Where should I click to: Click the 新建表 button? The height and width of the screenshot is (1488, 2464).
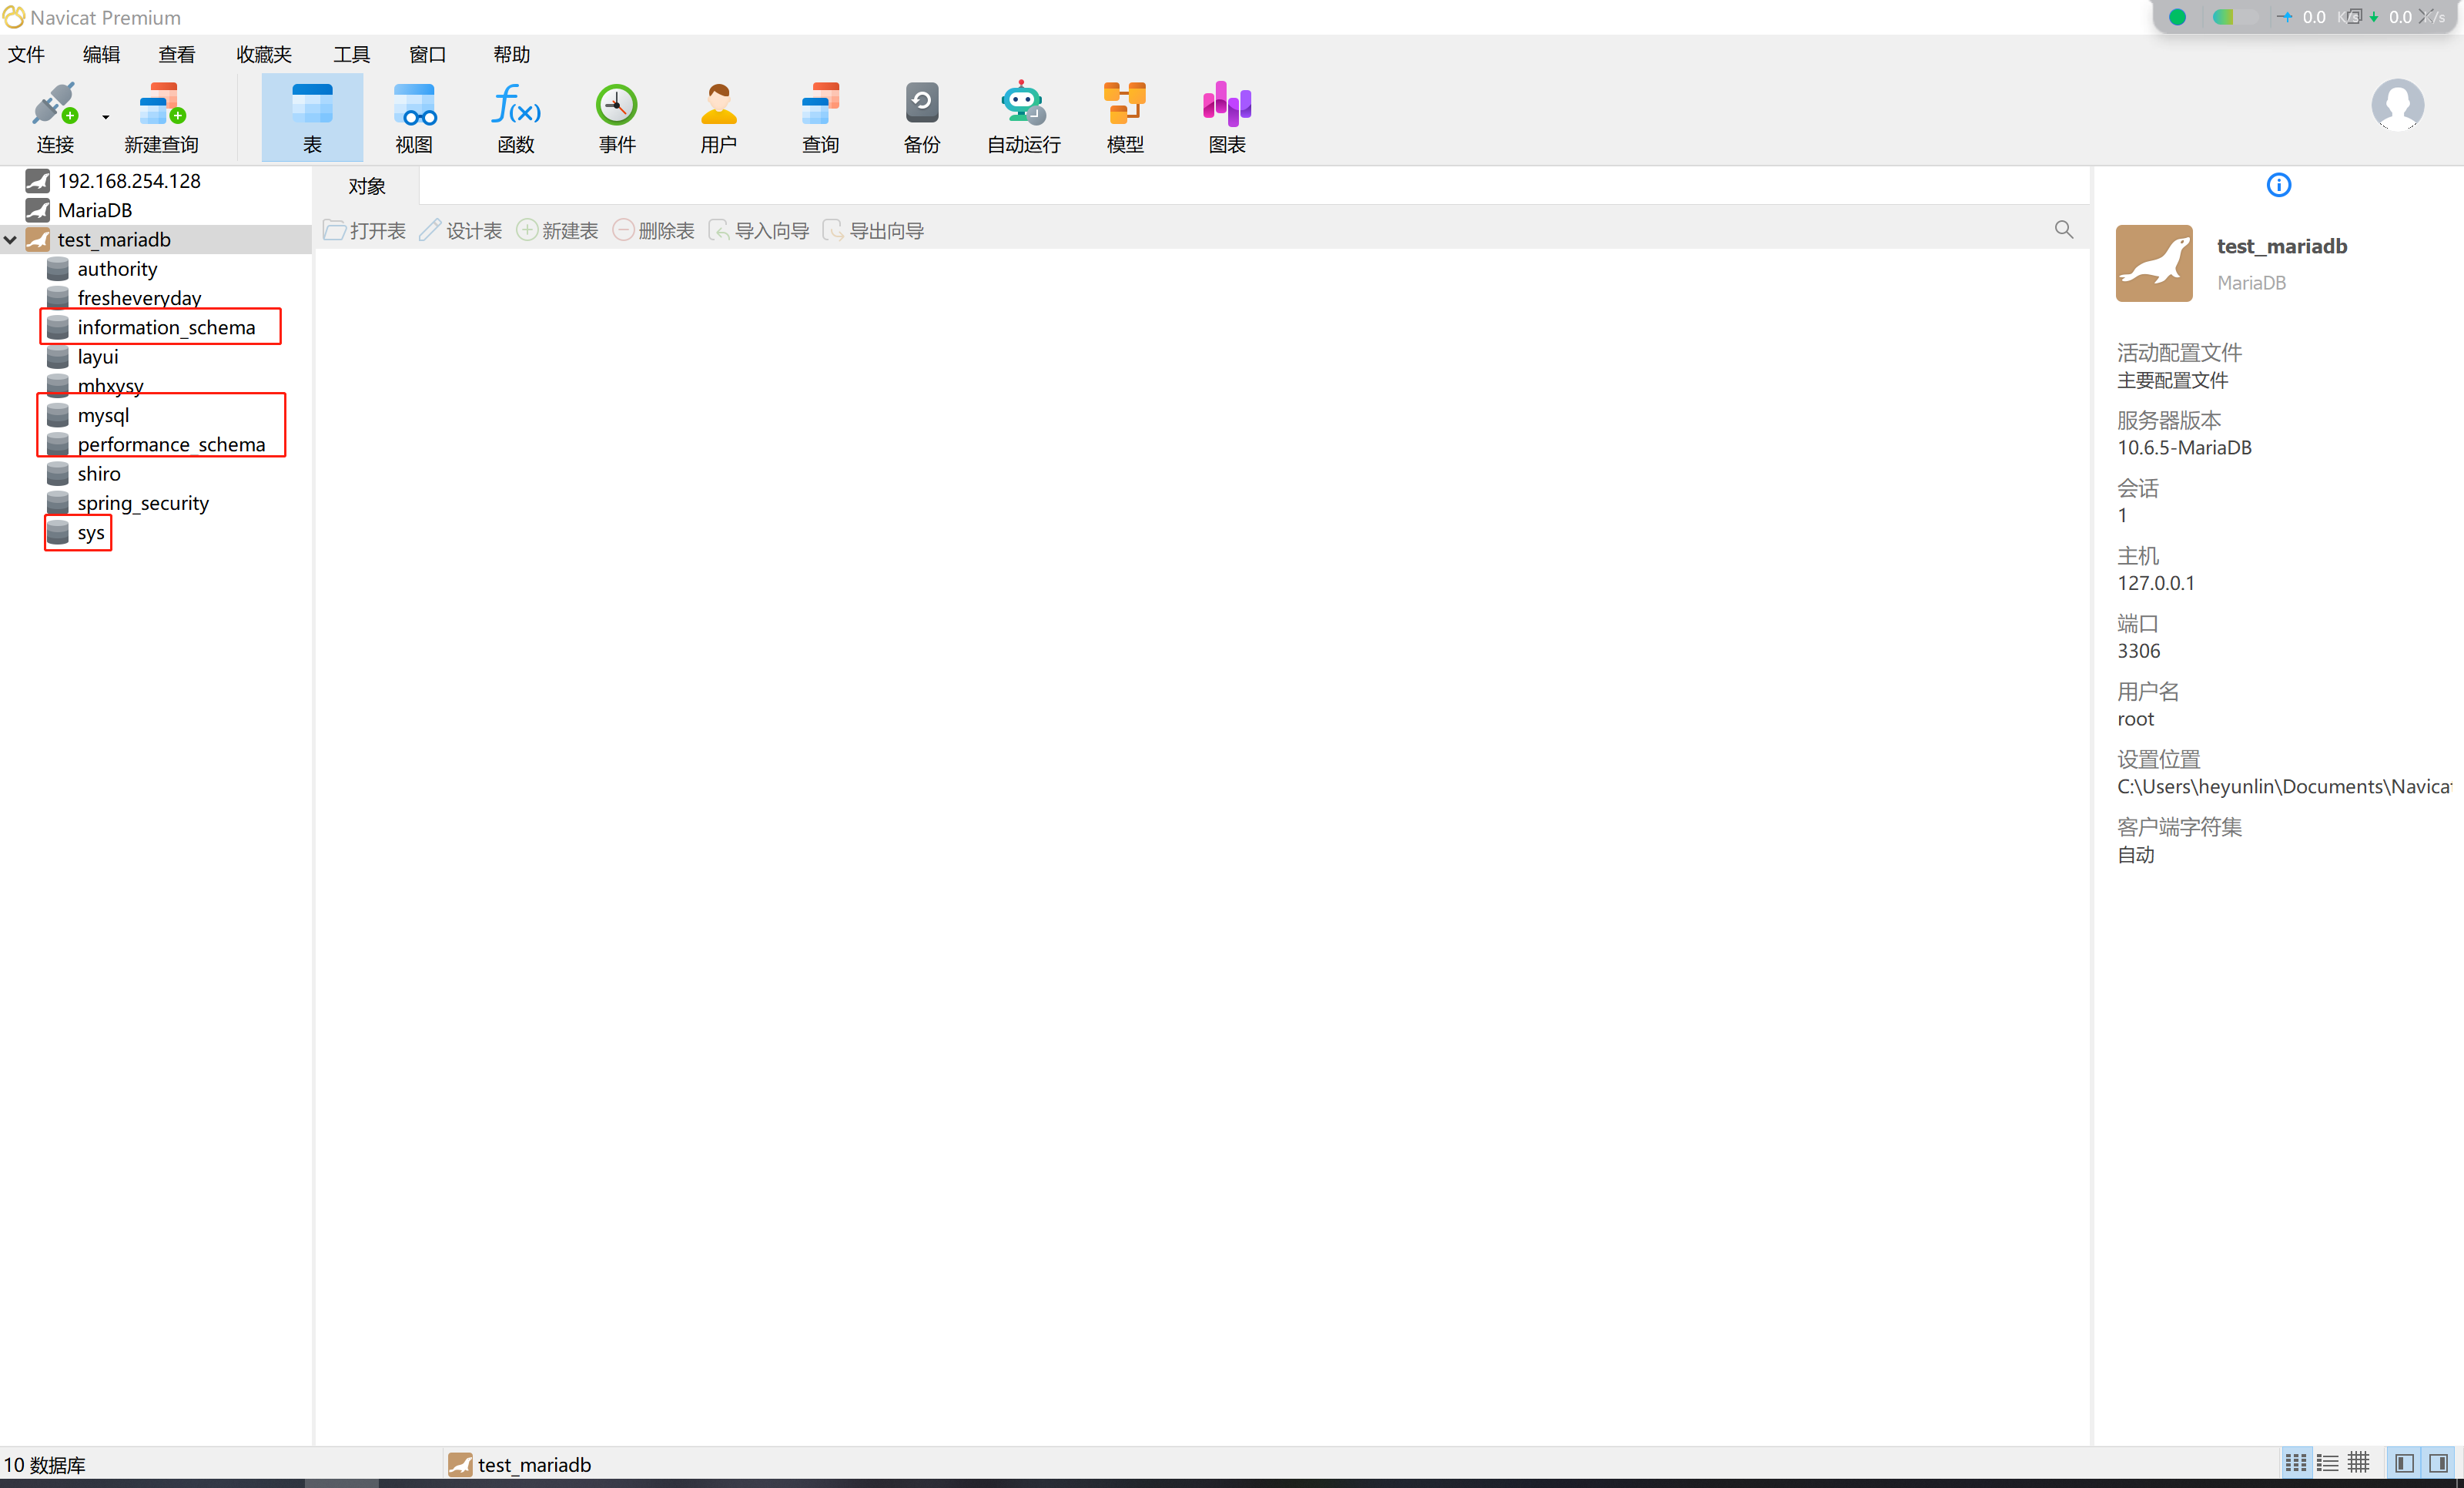coord(557,231)
